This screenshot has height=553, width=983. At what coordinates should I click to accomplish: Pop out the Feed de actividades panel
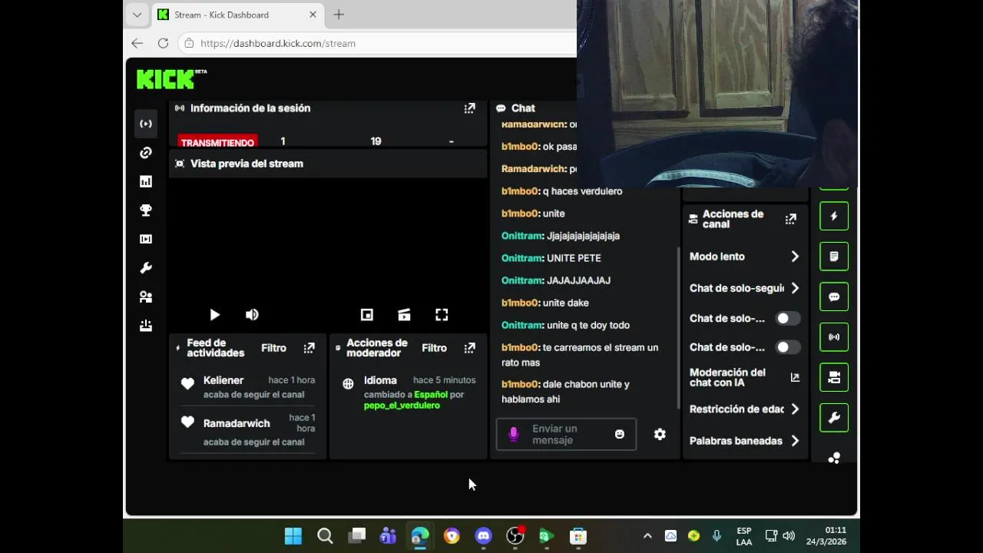click(309, 348)
